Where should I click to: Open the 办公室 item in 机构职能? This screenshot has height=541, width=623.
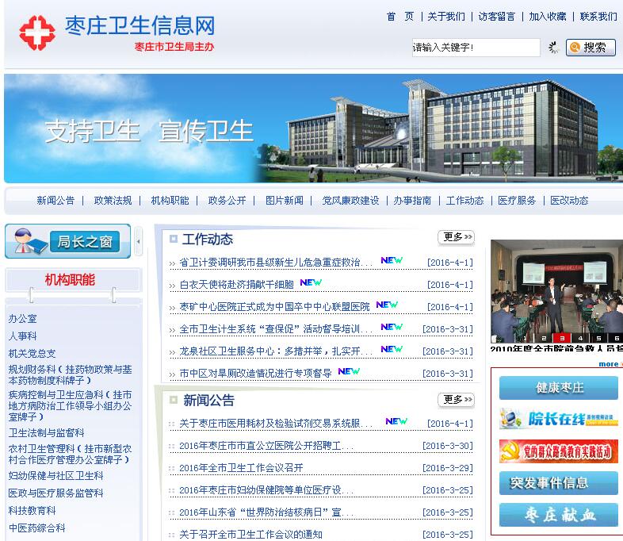pos(22,319)
